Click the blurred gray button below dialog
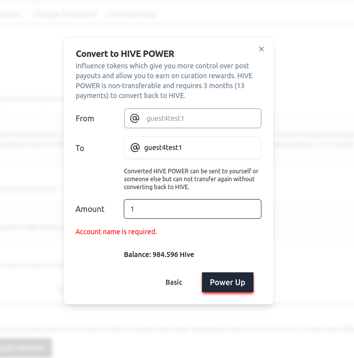The image size is (354, 358). click(x=25, y=348)
